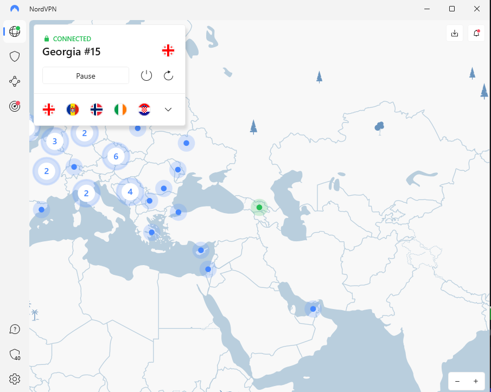This screenshot has height=392, width=491.
Task: Click the Ukraine server marker on the map
Action: pos(186,143)
